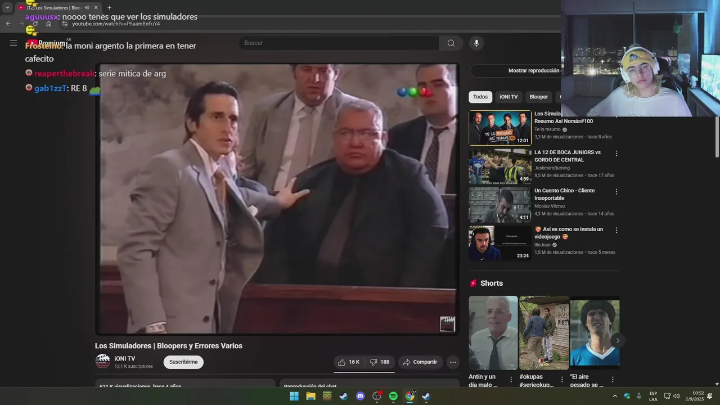The width and height of the screenshot is (720, 405).
Task: Click the search magnifier button
Action: click(x=451, y=43)
